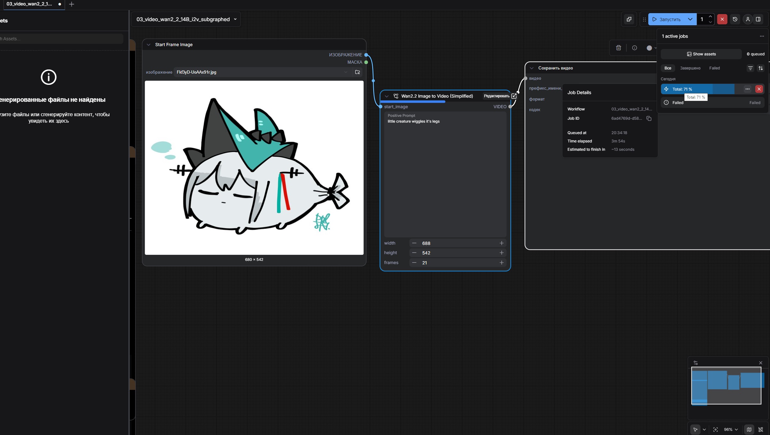Viewport: 770px width, 435px height.
Task: Click the Show assets button
Action: pyautogui.click(x=701, y=54)
